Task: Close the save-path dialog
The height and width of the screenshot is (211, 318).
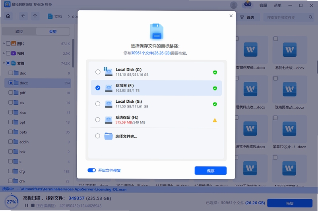Action: tap(231, 16)
